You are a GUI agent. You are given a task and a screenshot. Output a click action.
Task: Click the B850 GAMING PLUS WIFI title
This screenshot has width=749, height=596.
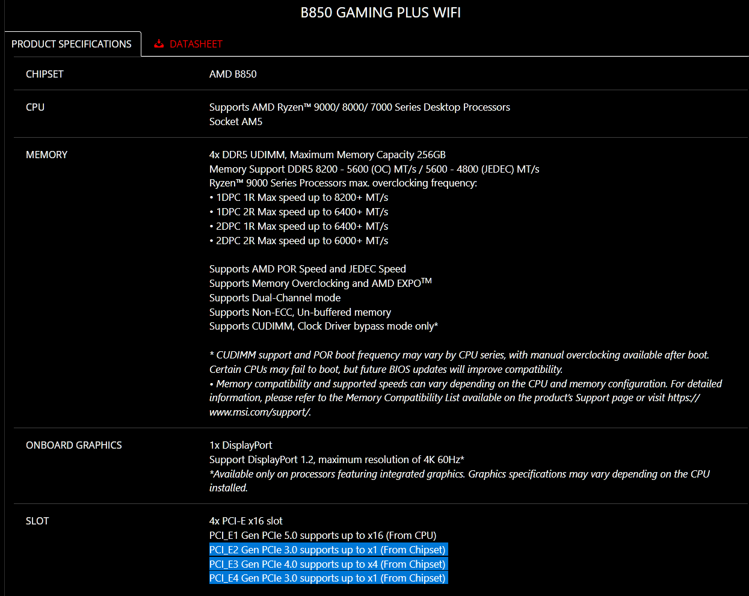coord(381,13)
